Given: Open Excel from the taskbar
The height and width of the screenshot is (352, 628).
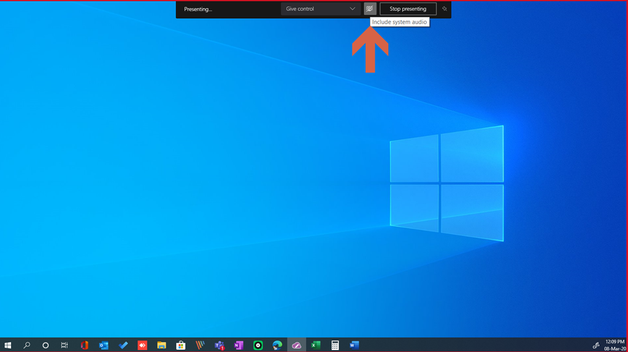Looking at the screenshot, I should point(316,345).
